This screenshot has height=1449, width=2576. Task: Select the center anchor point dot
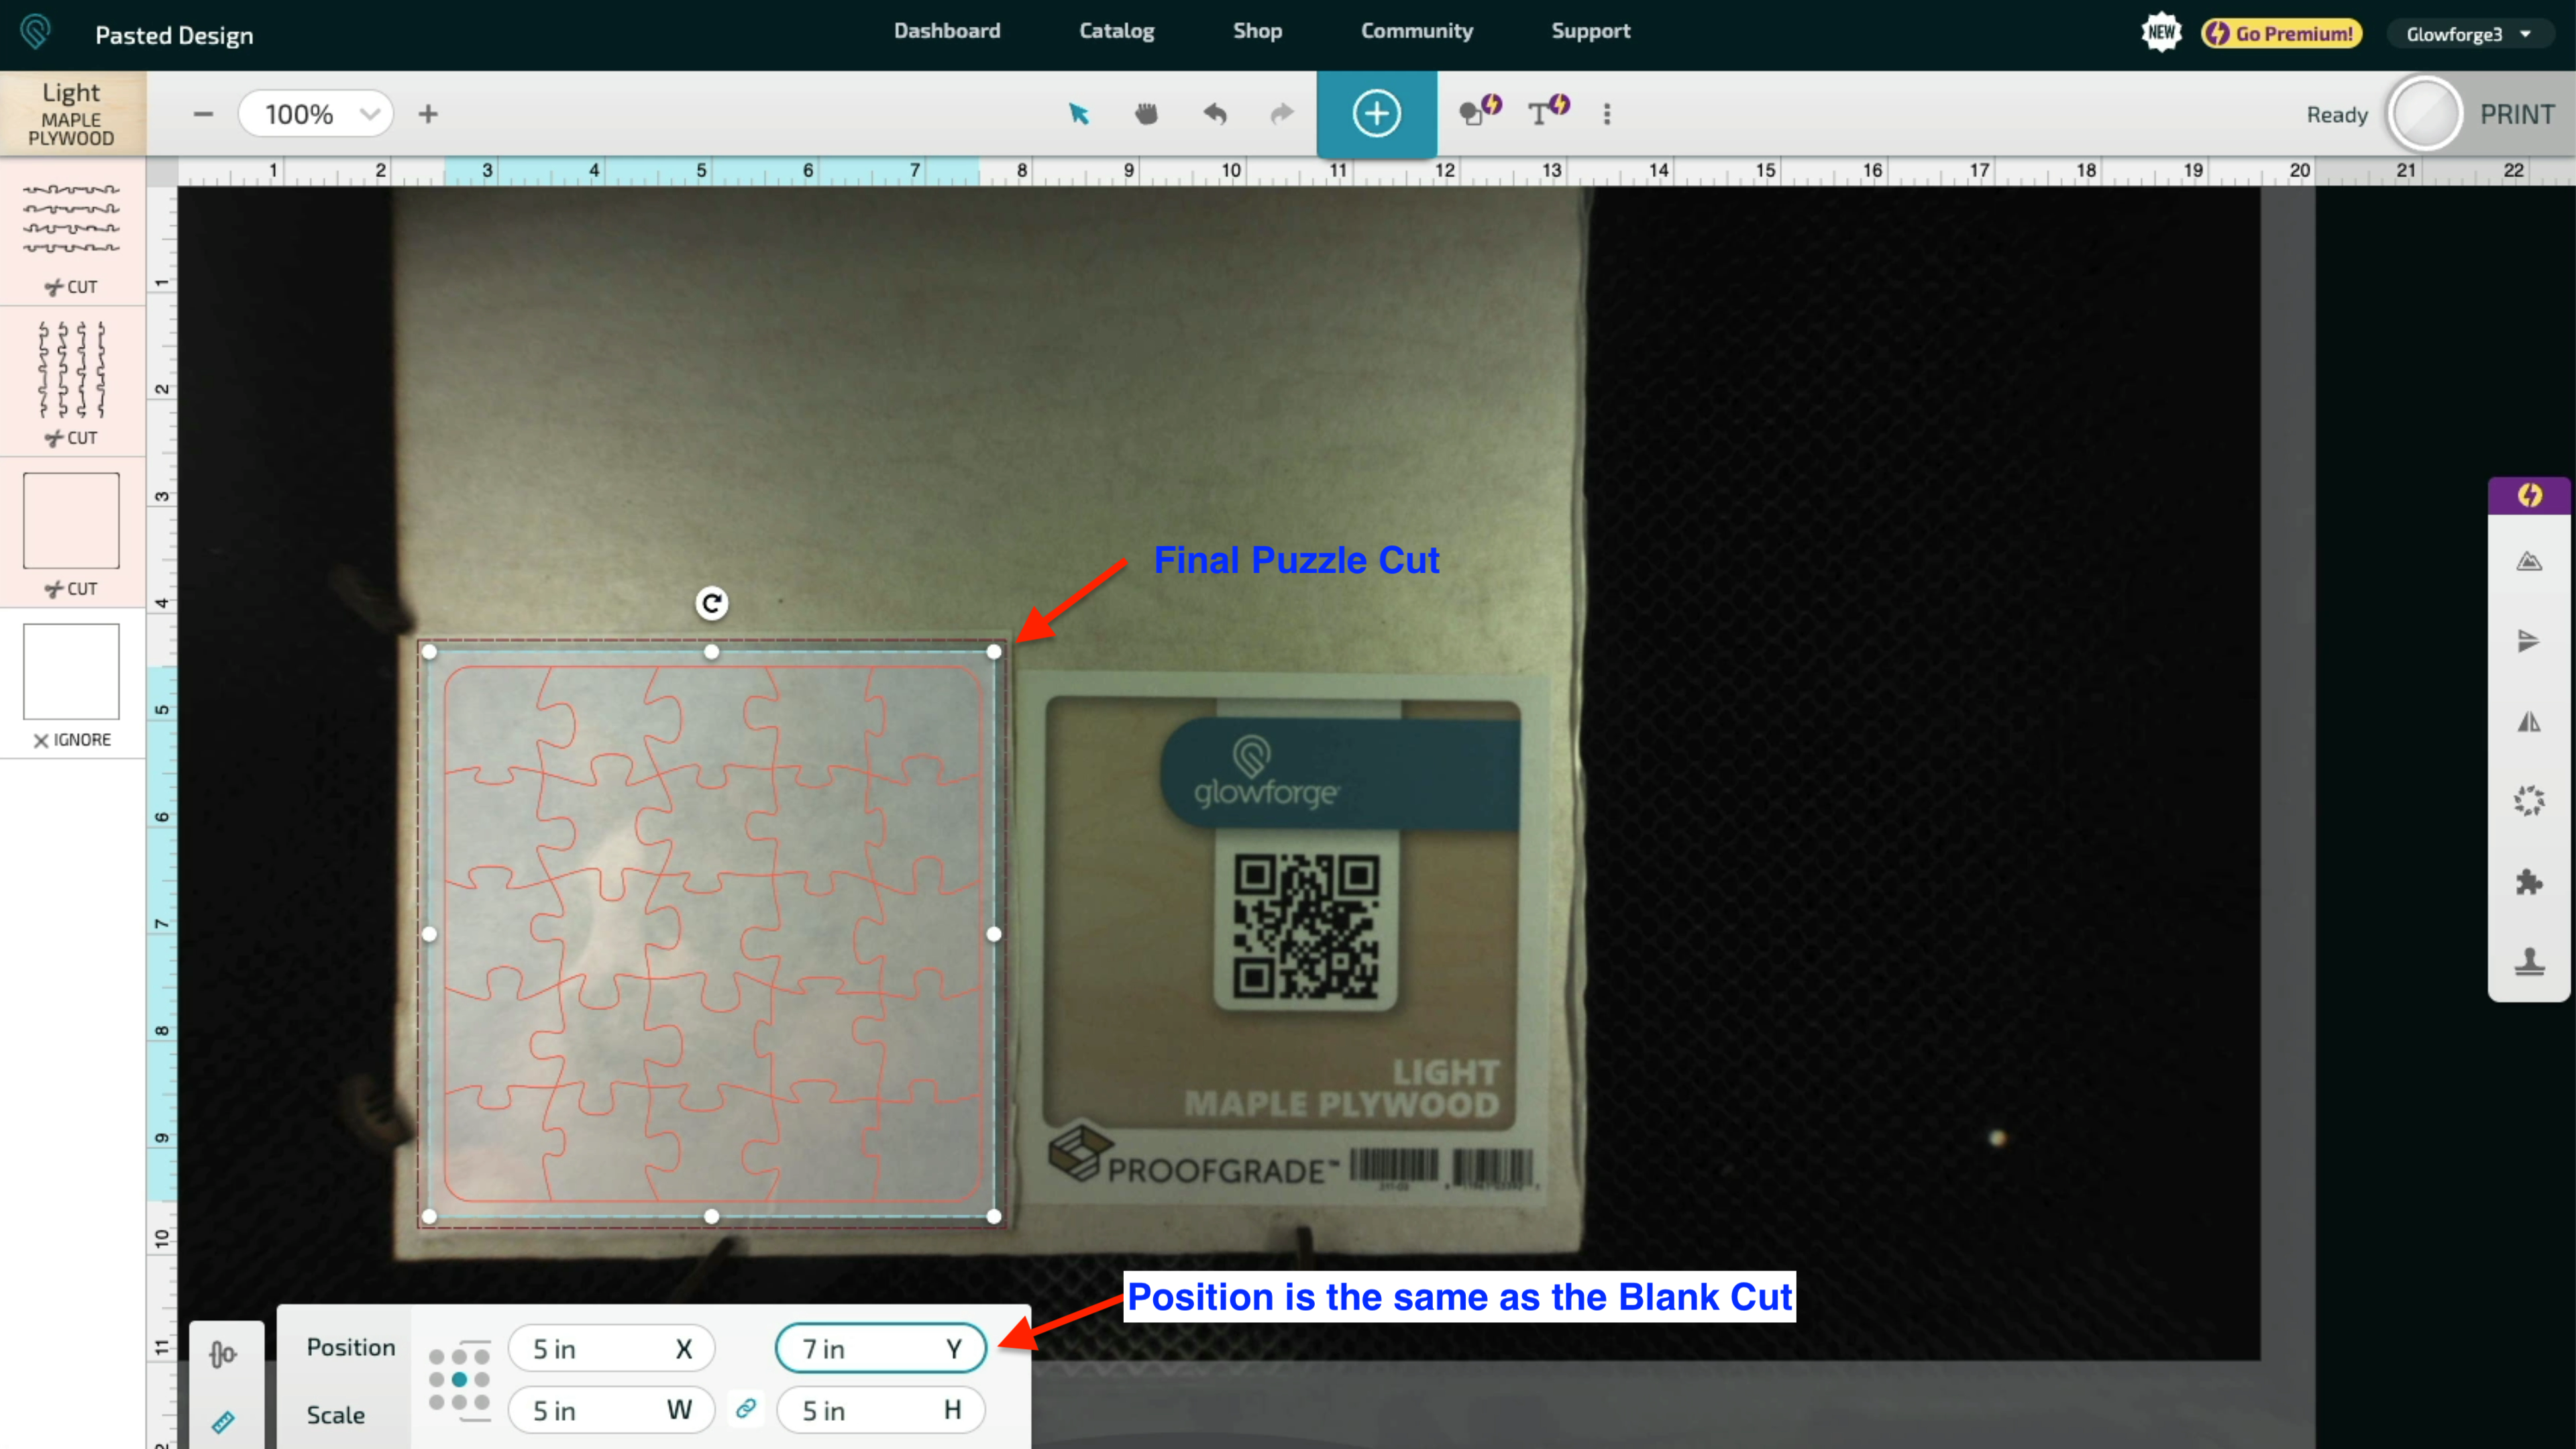point(459,1379)
